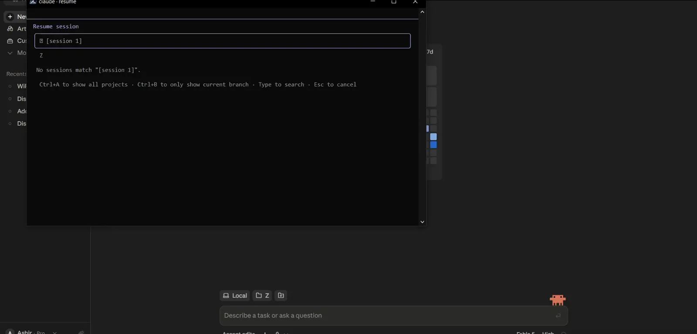Click the terminal scrollbar up arrow

coord(422,12)
